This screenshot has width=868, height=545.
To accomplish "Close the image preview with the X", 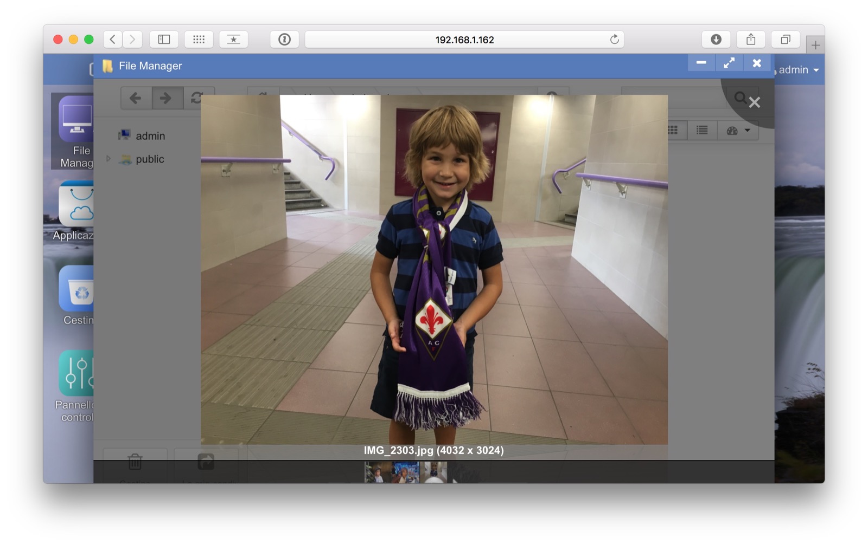I will 754,102.
